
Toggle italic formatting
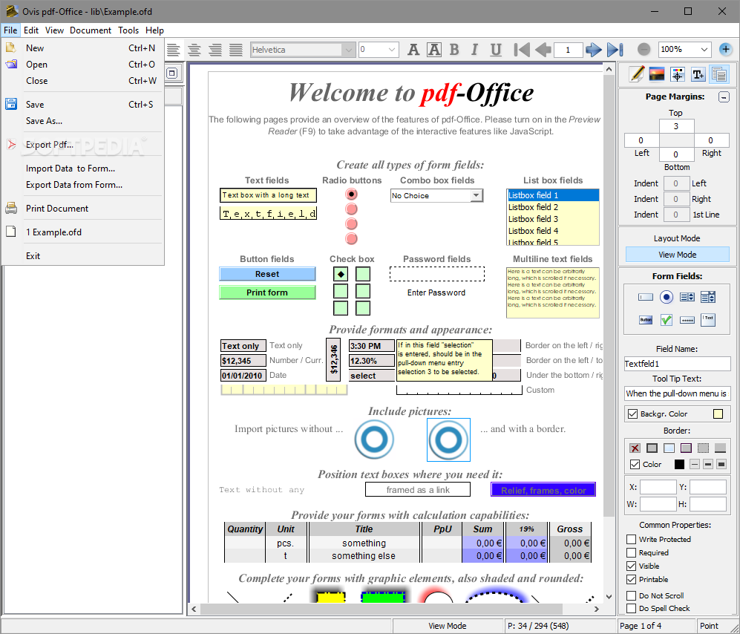[x=475, y=50]
